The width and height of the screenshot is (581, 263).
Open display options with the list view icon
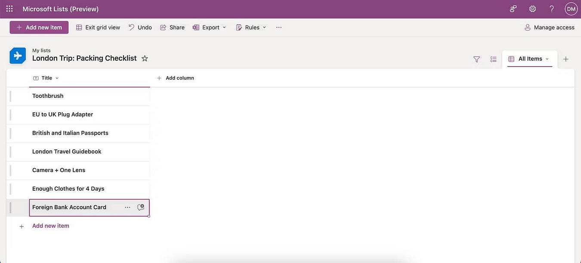tap(493, 59)
